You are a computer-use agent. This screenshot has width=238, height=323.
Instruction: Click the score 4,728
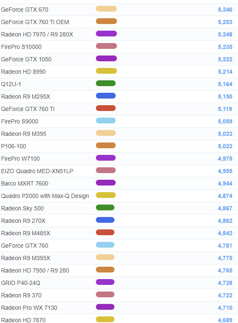225,283
